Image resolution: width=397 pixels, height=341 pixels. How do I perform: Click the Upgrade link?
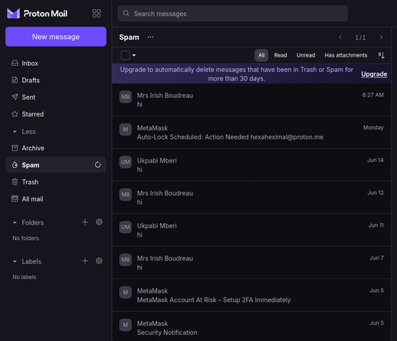pyautogui.click(x=374, y=74)
